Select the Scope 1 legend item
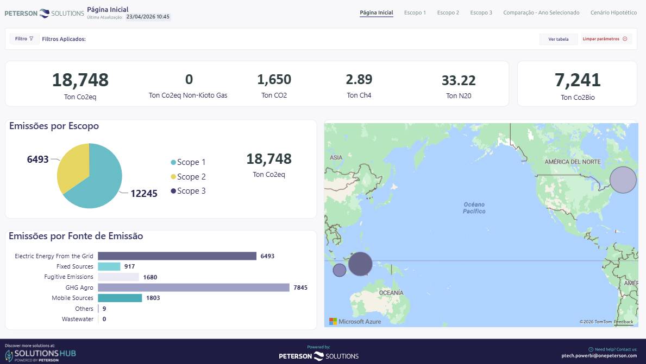This screenshot has height=364, width=646. click(189, 162)
